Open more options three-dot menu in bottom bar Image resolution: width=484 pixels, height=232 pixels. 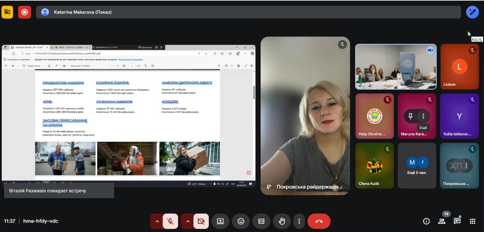click(x=299, y=221)
